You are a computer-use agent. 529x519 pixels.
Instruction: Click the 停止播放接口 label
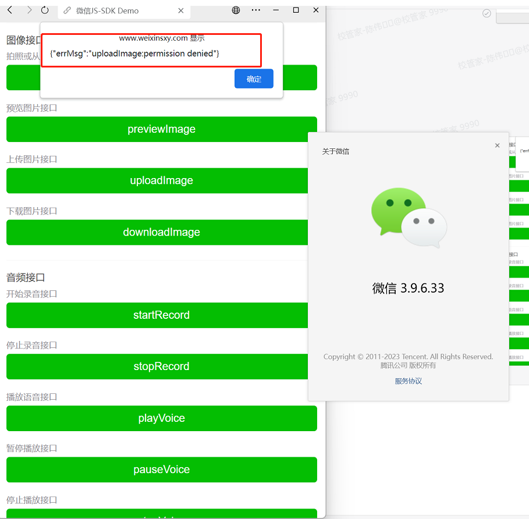tap(31, 500)
